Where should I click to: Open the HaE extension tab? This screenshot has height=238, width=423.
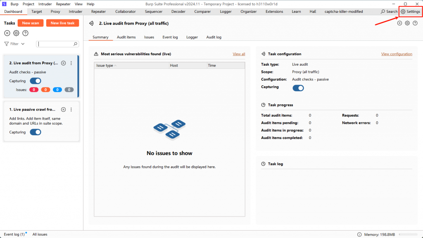313,12
